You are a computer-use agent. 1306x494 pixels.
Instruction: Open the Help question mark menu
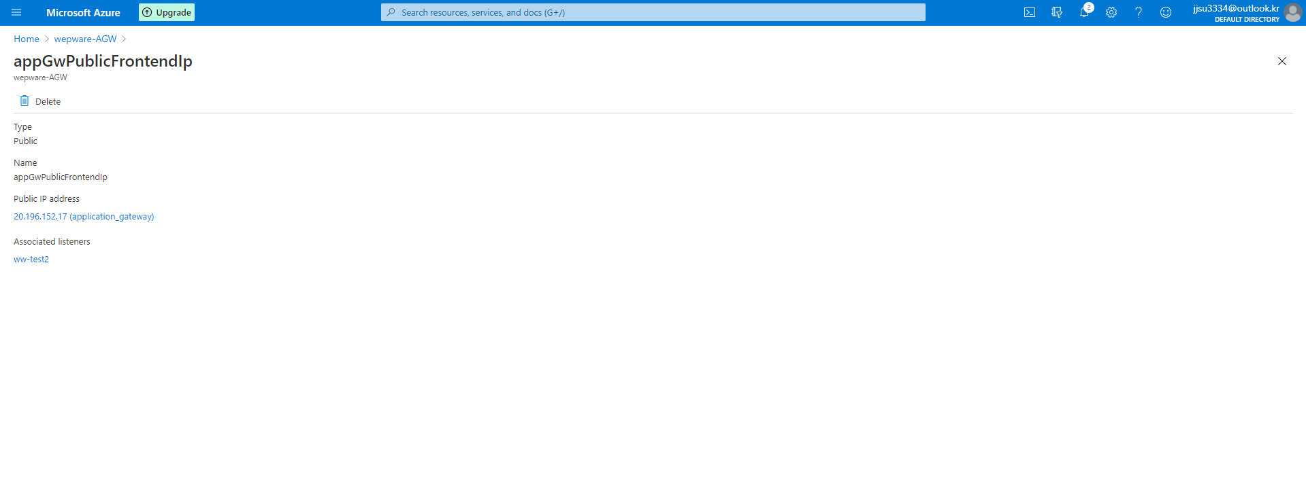1139,12
